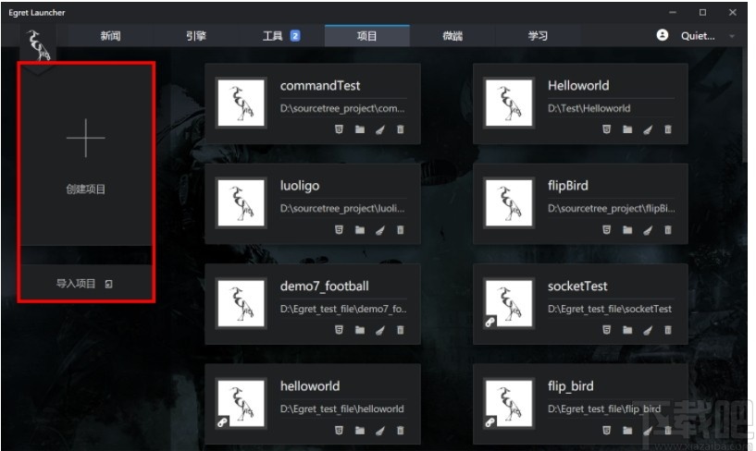Image resolution: width=756 pixels, height=451 pixels.
Task: Click the blue 2 badge on 工具 tab
Action: 295,36
